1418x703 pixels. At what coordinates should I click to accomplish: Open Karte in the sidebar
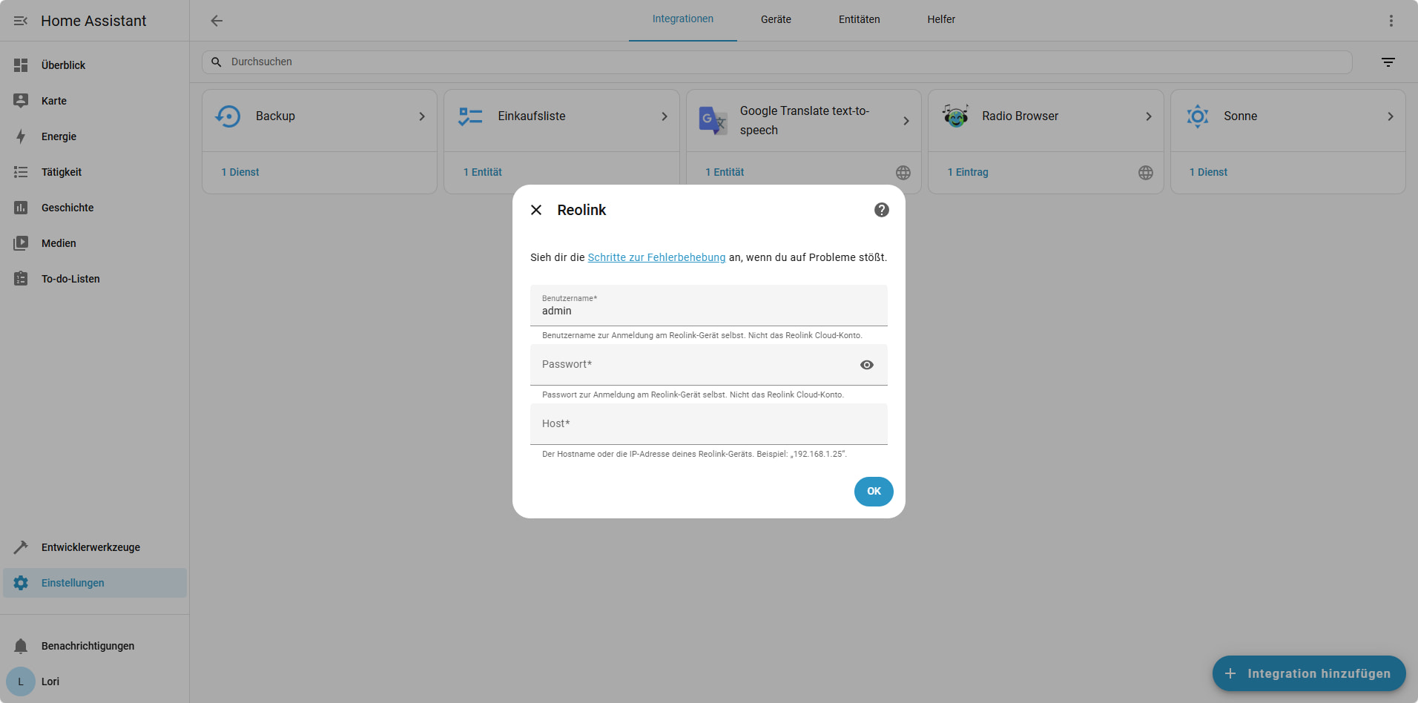95,101
